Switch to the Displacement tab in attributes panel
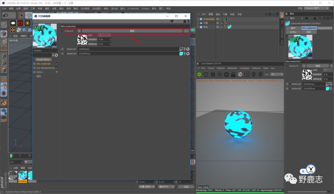 point(325,28)
